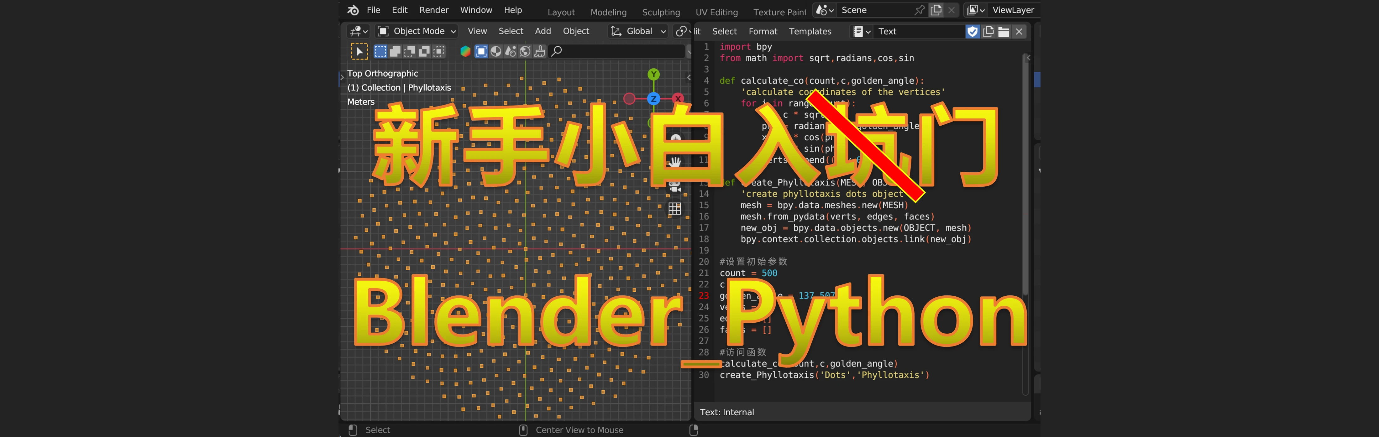Click the search magnifier in viewport header
Viewport: 1379px width, 437px height.
coord(557,51)
